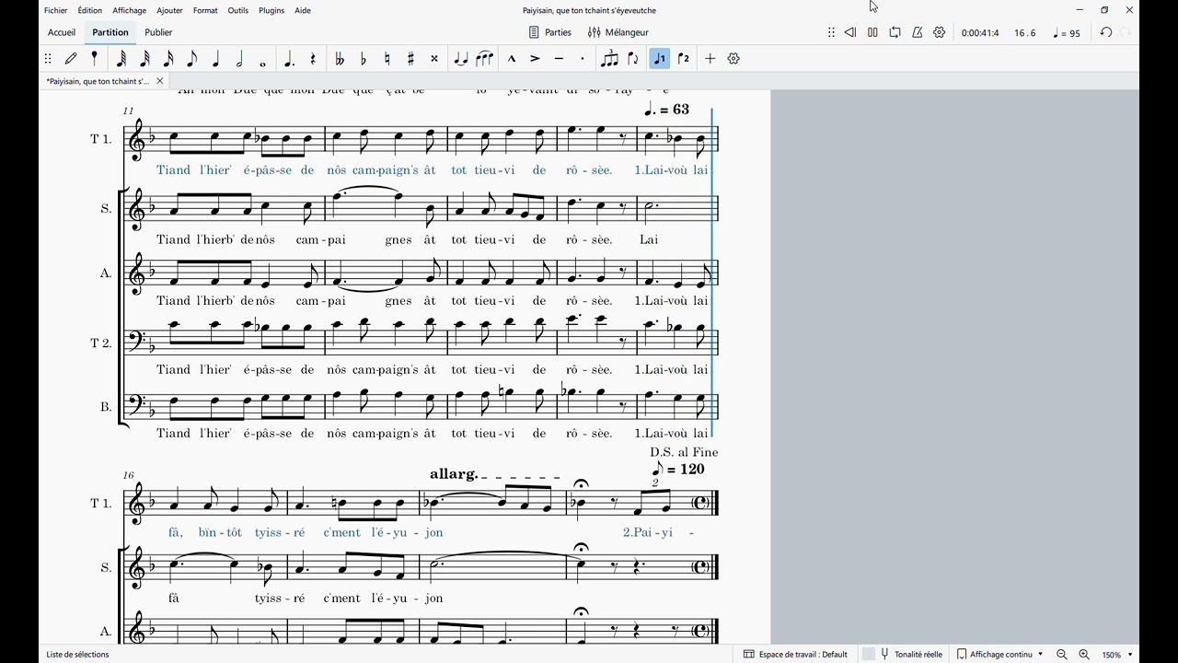1178x663 pixels.
Task: Open the Outils menu
Action: click(x=238, y=10)
